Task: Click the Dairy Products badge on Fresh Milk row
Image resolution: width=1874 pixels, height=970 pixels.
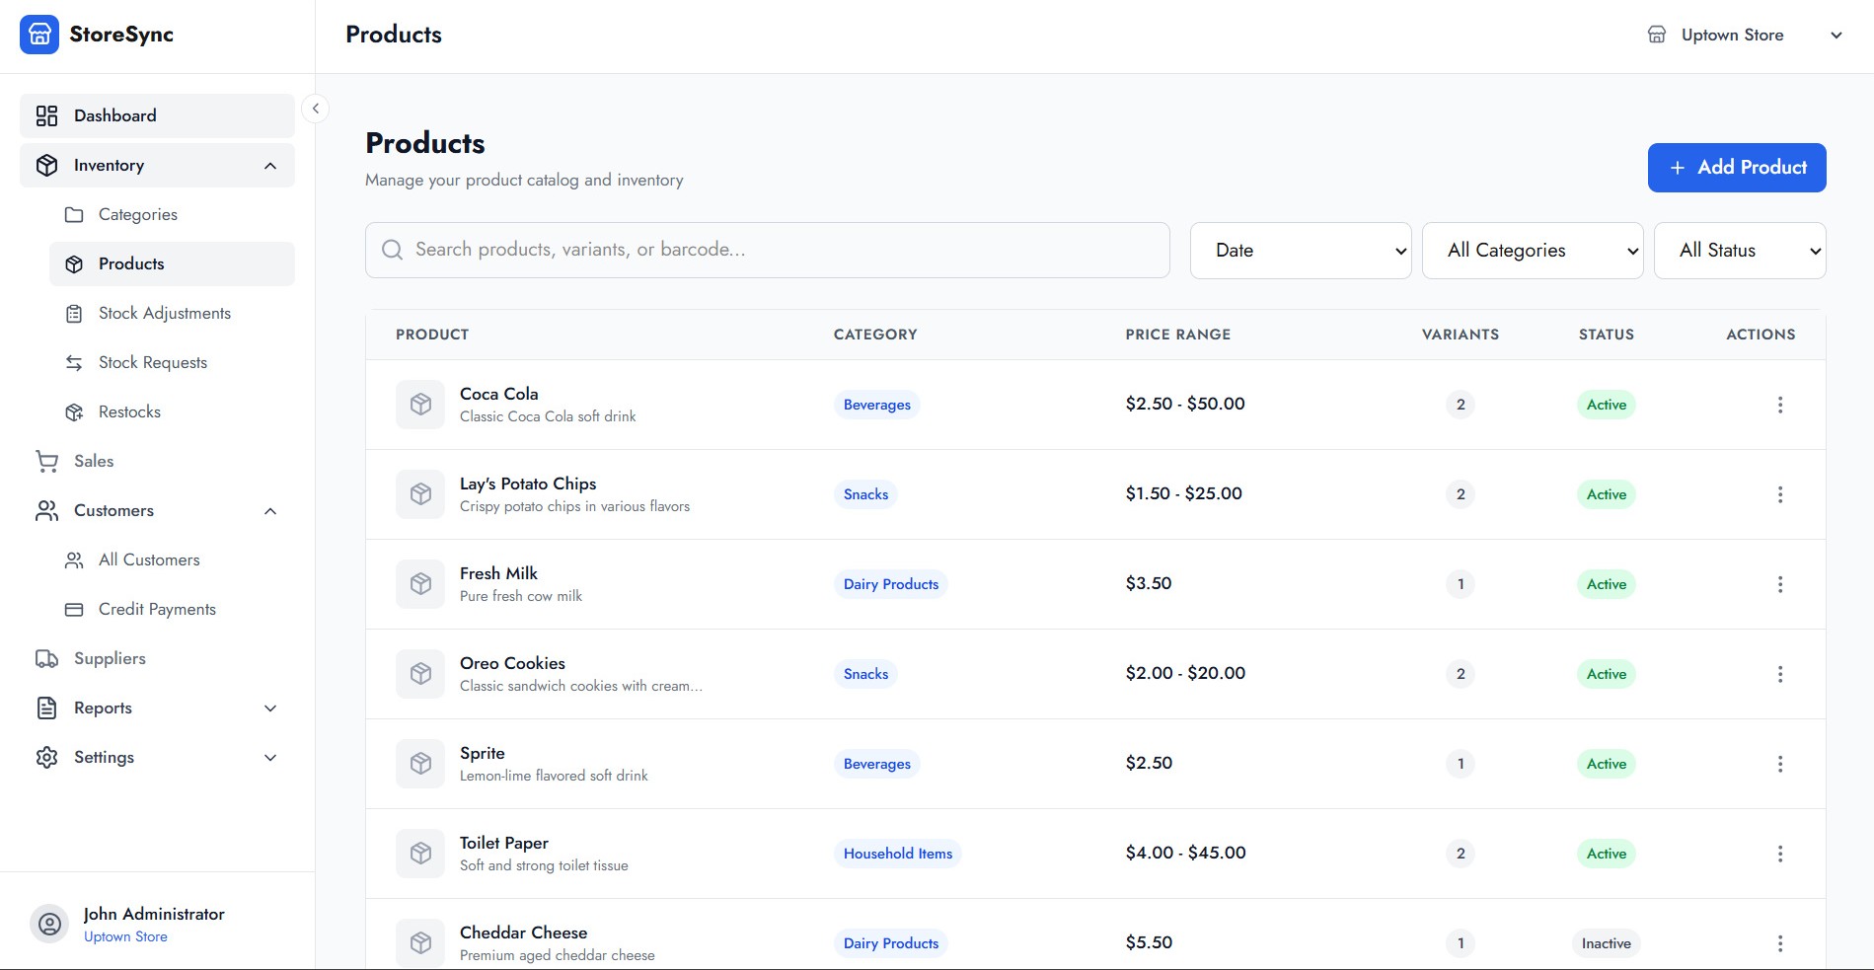Action: 891,584
